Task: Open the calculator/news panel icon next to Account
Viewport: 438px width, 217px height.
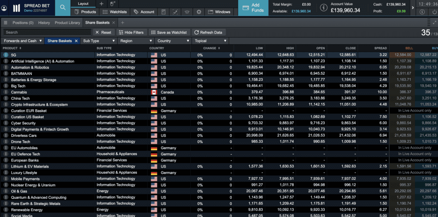Action: pyautogui.click(x=164, y=12)
